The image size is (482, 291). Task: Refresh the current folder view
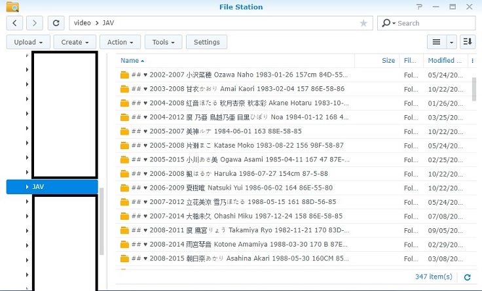tap(57, 23)
